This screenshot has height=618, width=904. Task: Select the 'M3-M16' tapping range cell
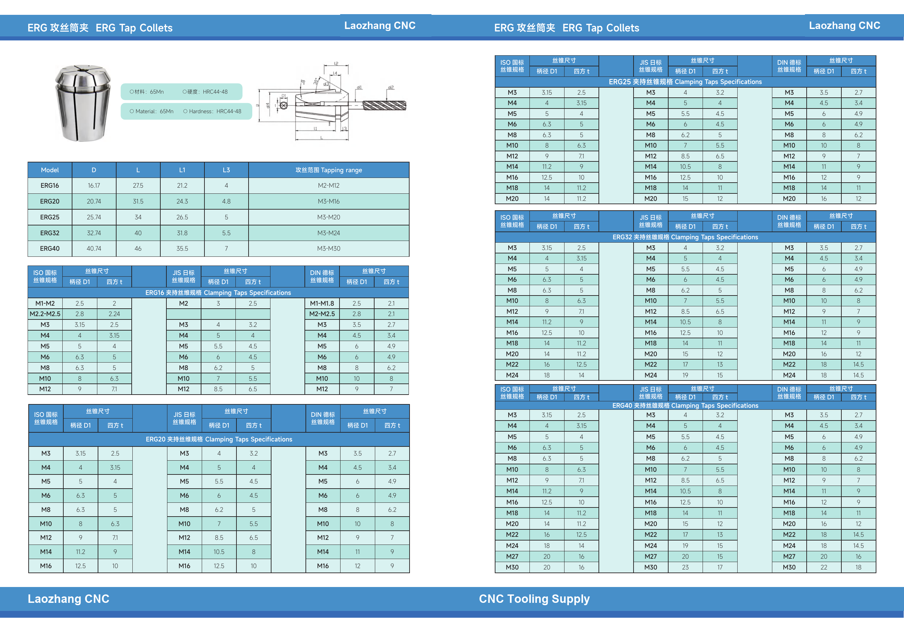(x=329, y=202)
